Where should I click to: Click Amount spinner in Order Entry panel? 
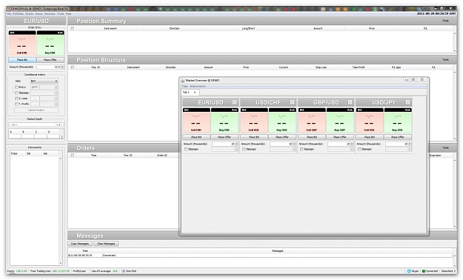(62, 67)
